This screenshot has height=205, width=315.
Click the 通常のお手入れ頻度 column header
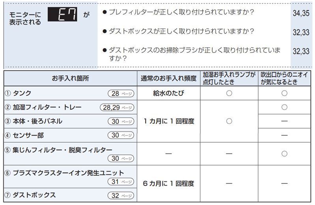[x=169, y=78]
